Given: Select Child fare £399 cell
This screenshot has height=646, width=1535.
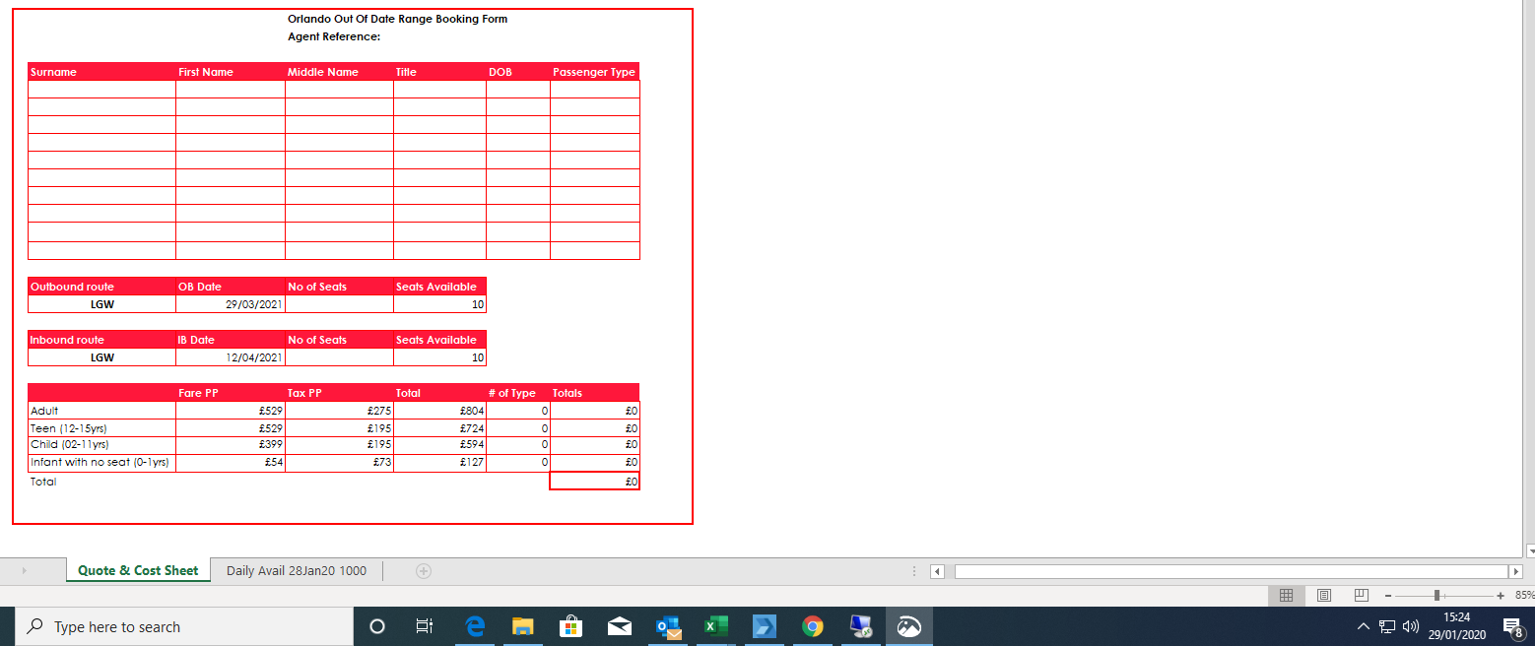Looking at the screenshot, I should pos(231,444).
